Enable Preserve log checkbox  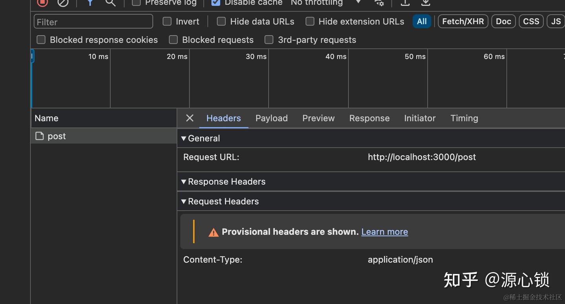click(x=136, y=3)
